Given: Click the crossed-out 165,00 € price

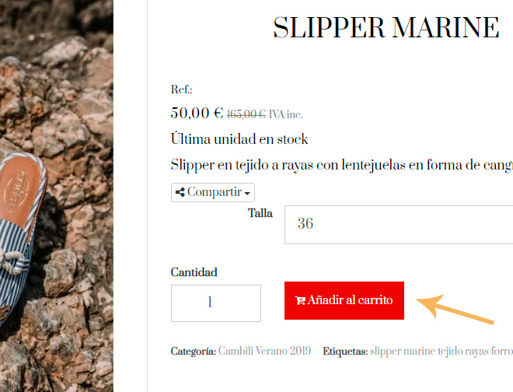Looking at the screenshot, I should click(x=246, y=114).
